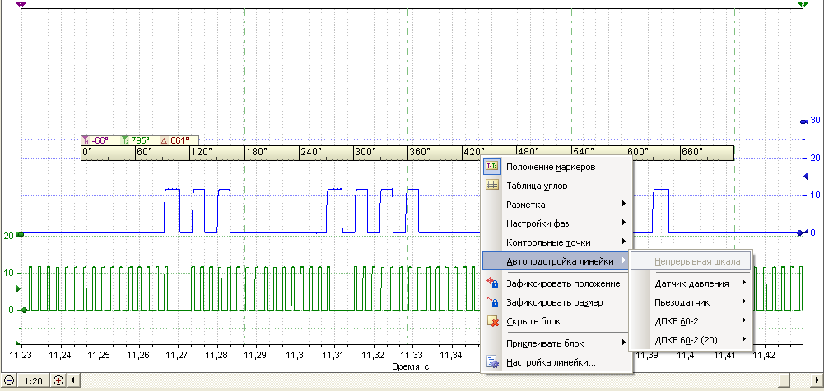
Task: Zoom in with the red plus icon
Action: pyautogui.click(x=58, y=380)
